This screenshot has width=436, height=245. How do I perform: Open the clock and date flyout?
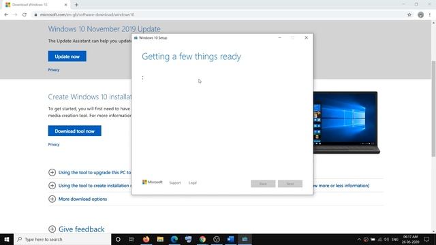coord(410,240)
